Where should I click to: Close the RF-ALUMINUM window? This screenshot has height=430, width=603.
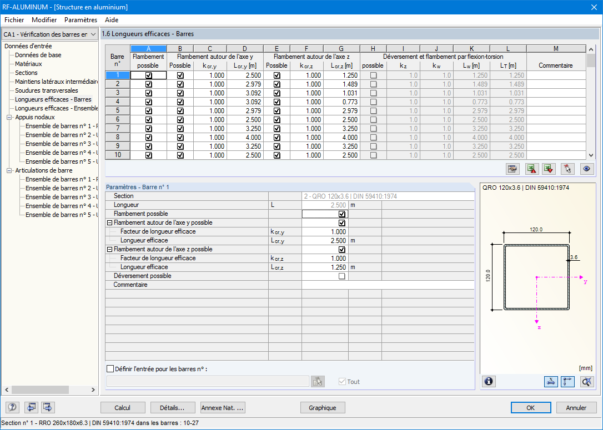[x=594, y=7]
